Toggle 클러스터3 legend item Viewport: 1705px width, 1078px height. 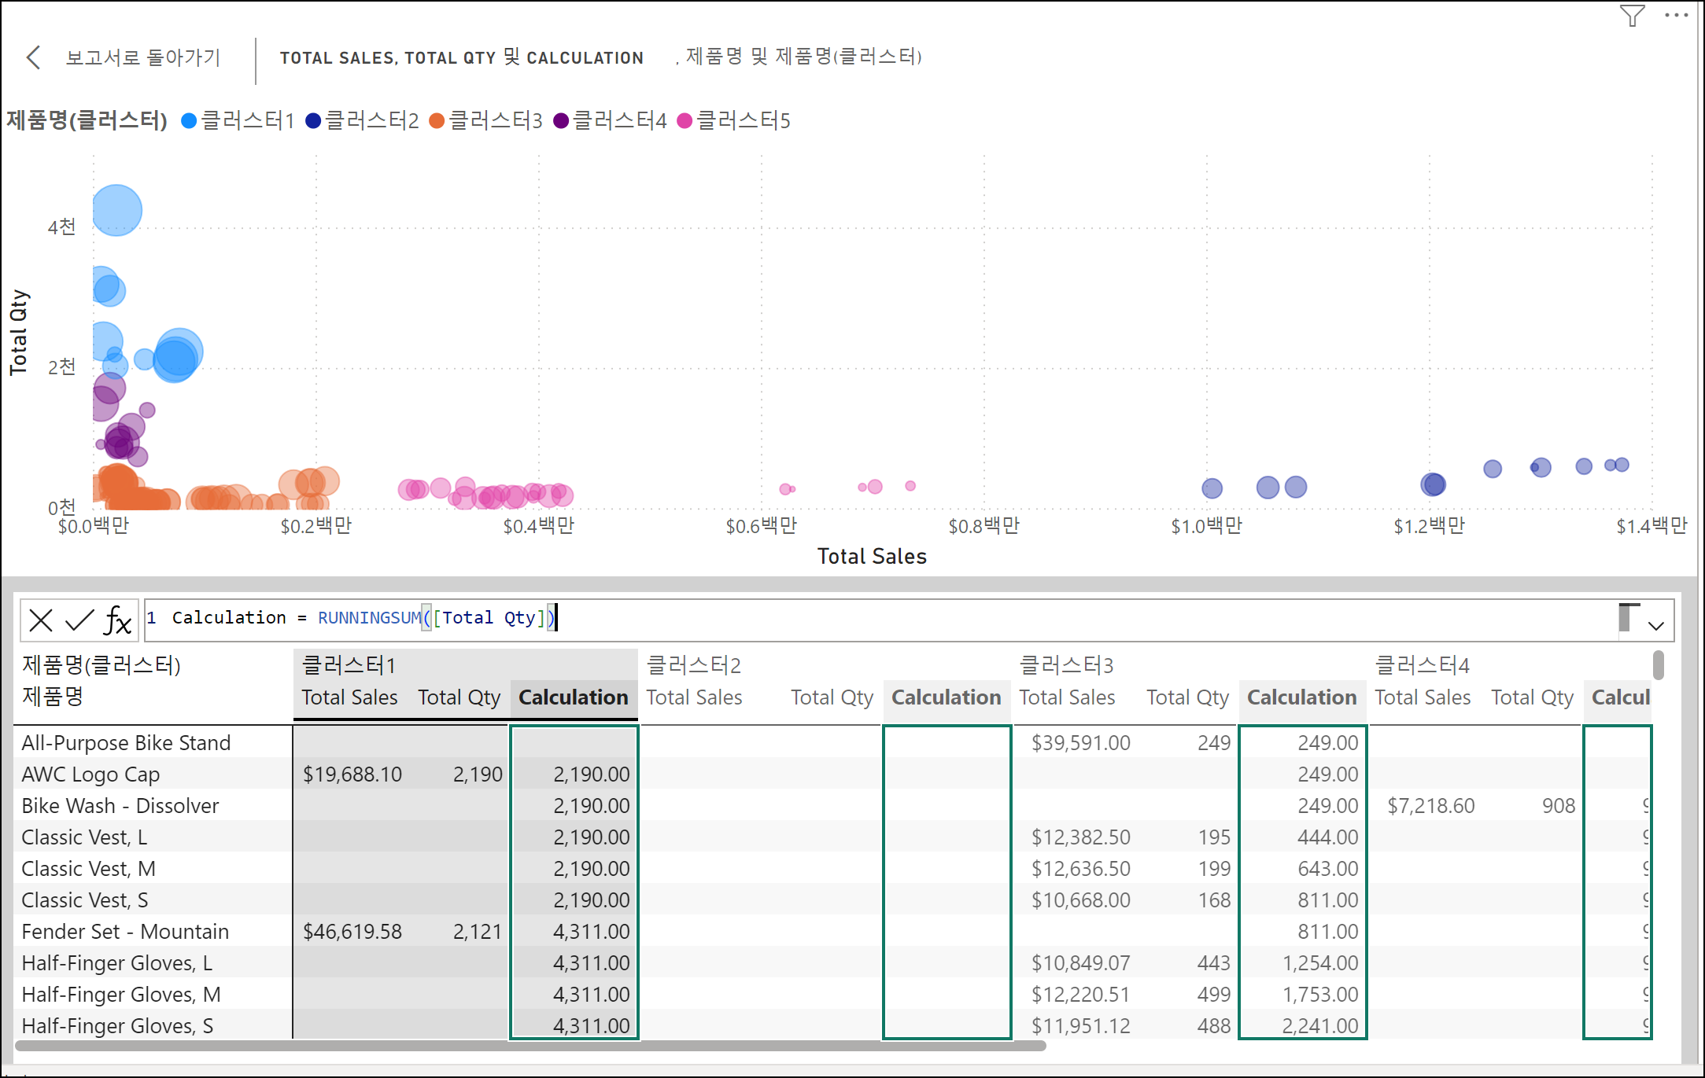coord(494,120)
